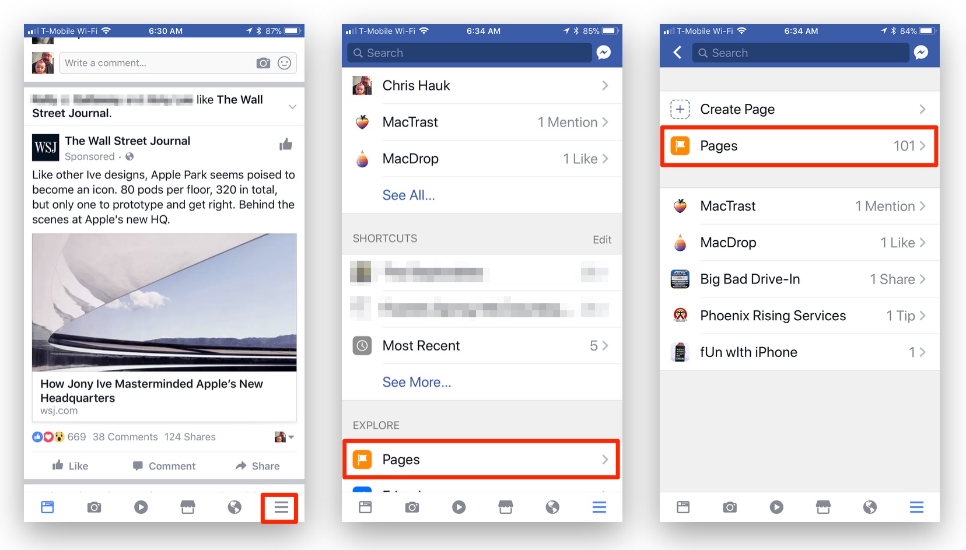The height and width of the screenshot is (550, 966).
Task: Tap Edit next to the Shortcuts header
Action: tap(601, 239)
